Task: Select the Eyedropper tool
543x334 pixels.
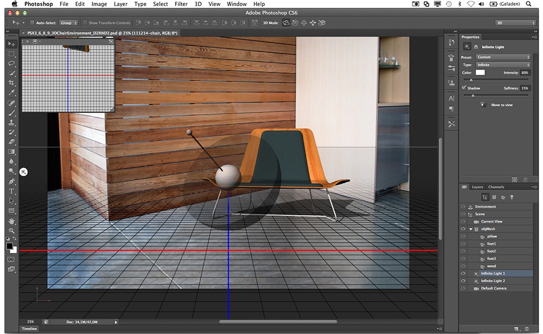Action: [12, 93]
